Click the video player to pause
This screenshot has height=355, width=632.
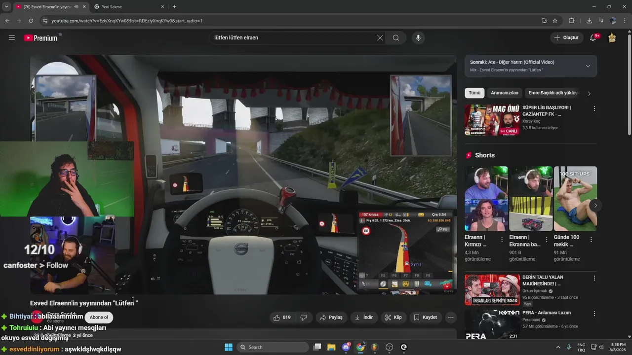pos(243,175)
